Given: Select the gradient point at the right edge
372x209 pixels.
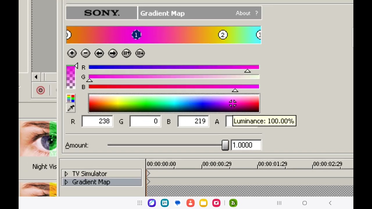Looking at the screenshot, I should (259, 35).
